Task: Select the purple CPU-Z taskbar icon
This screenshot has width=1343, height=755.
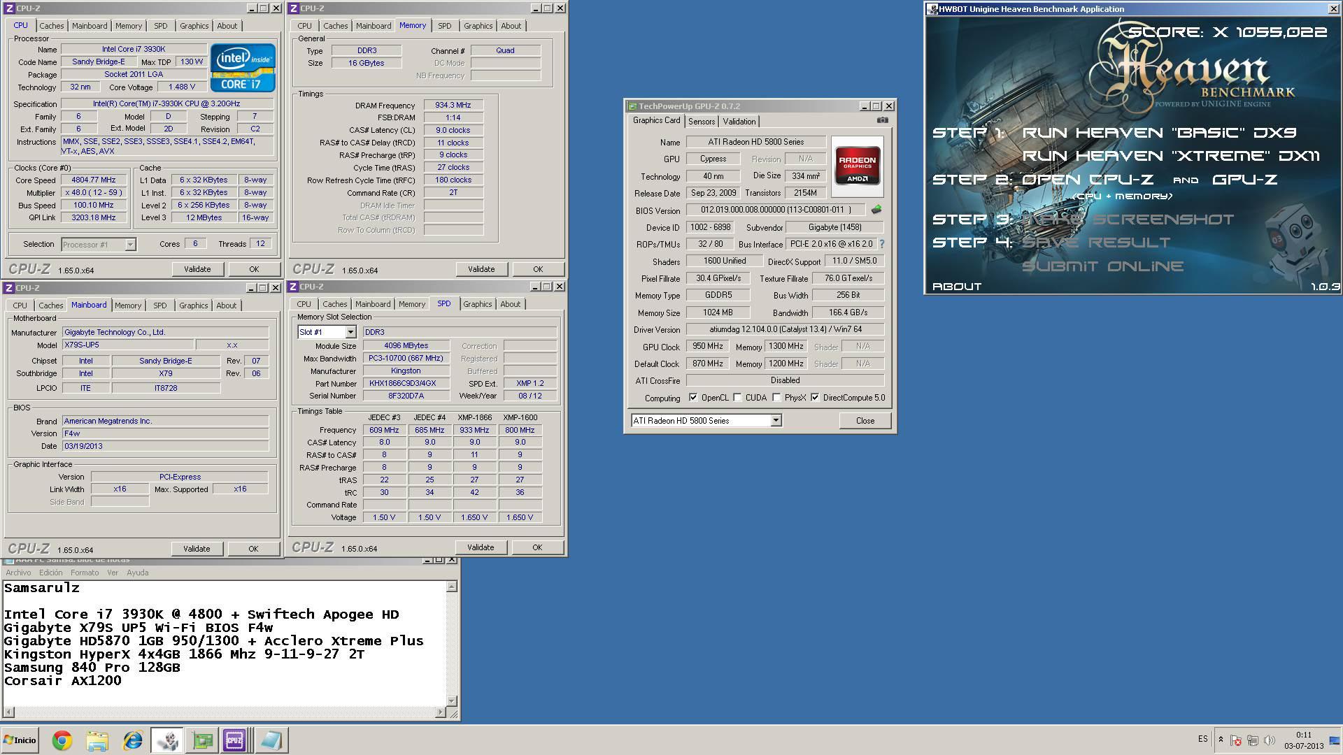Action: 234,740
